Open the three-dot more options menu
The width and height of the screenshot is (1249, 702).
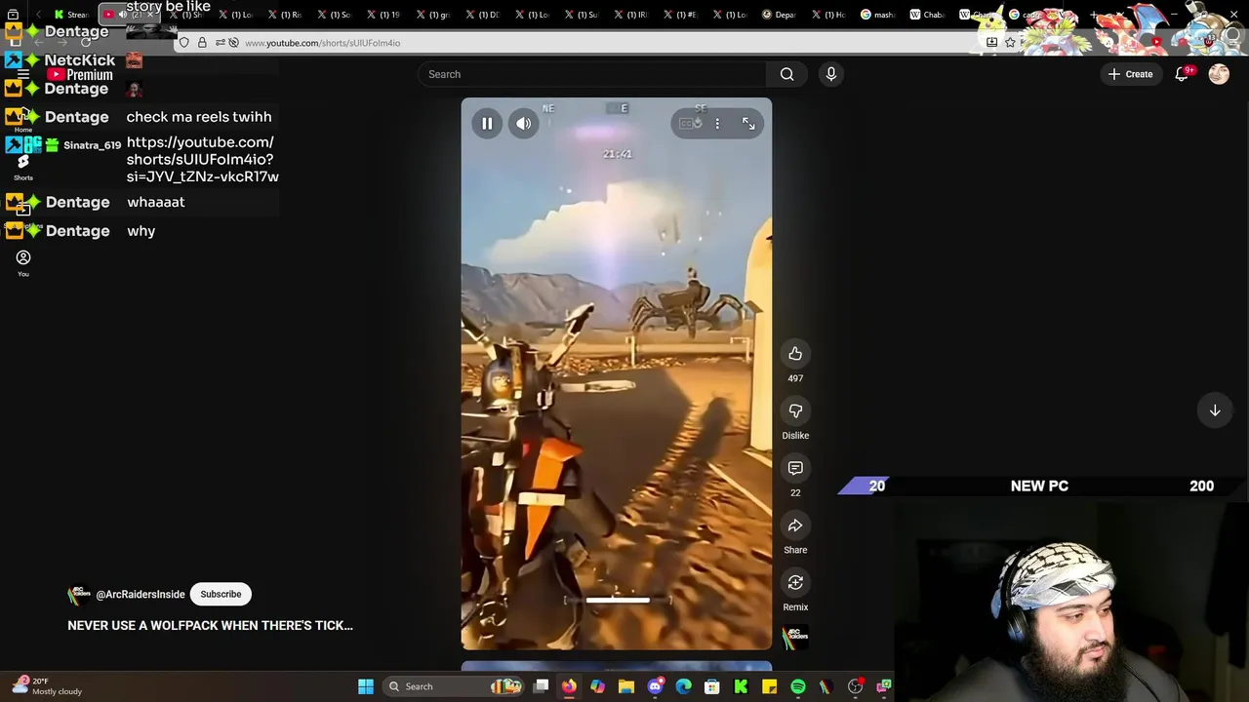click(x=717, y=124)
